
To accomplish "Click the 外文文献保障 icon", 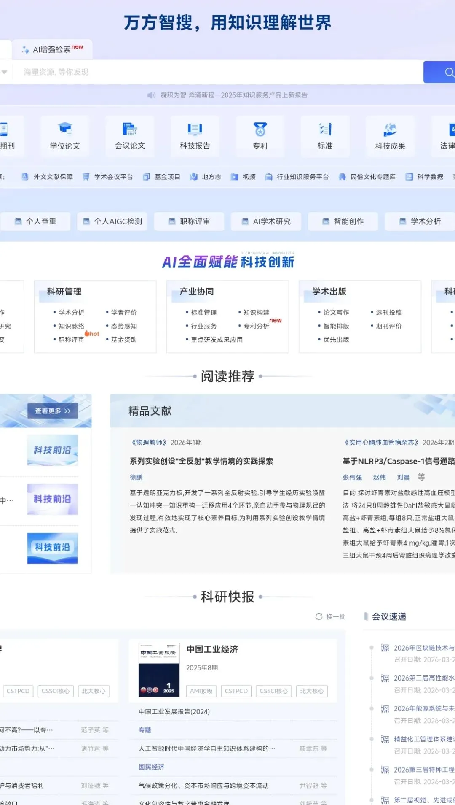I will pos(25,177).
